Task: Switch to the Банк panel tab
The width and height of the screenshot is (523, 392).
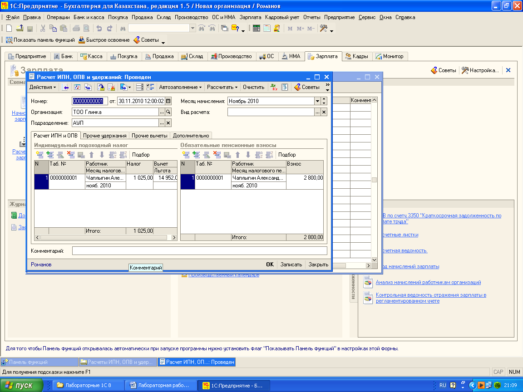Action: pyautogui.click(x=64, y=56)
